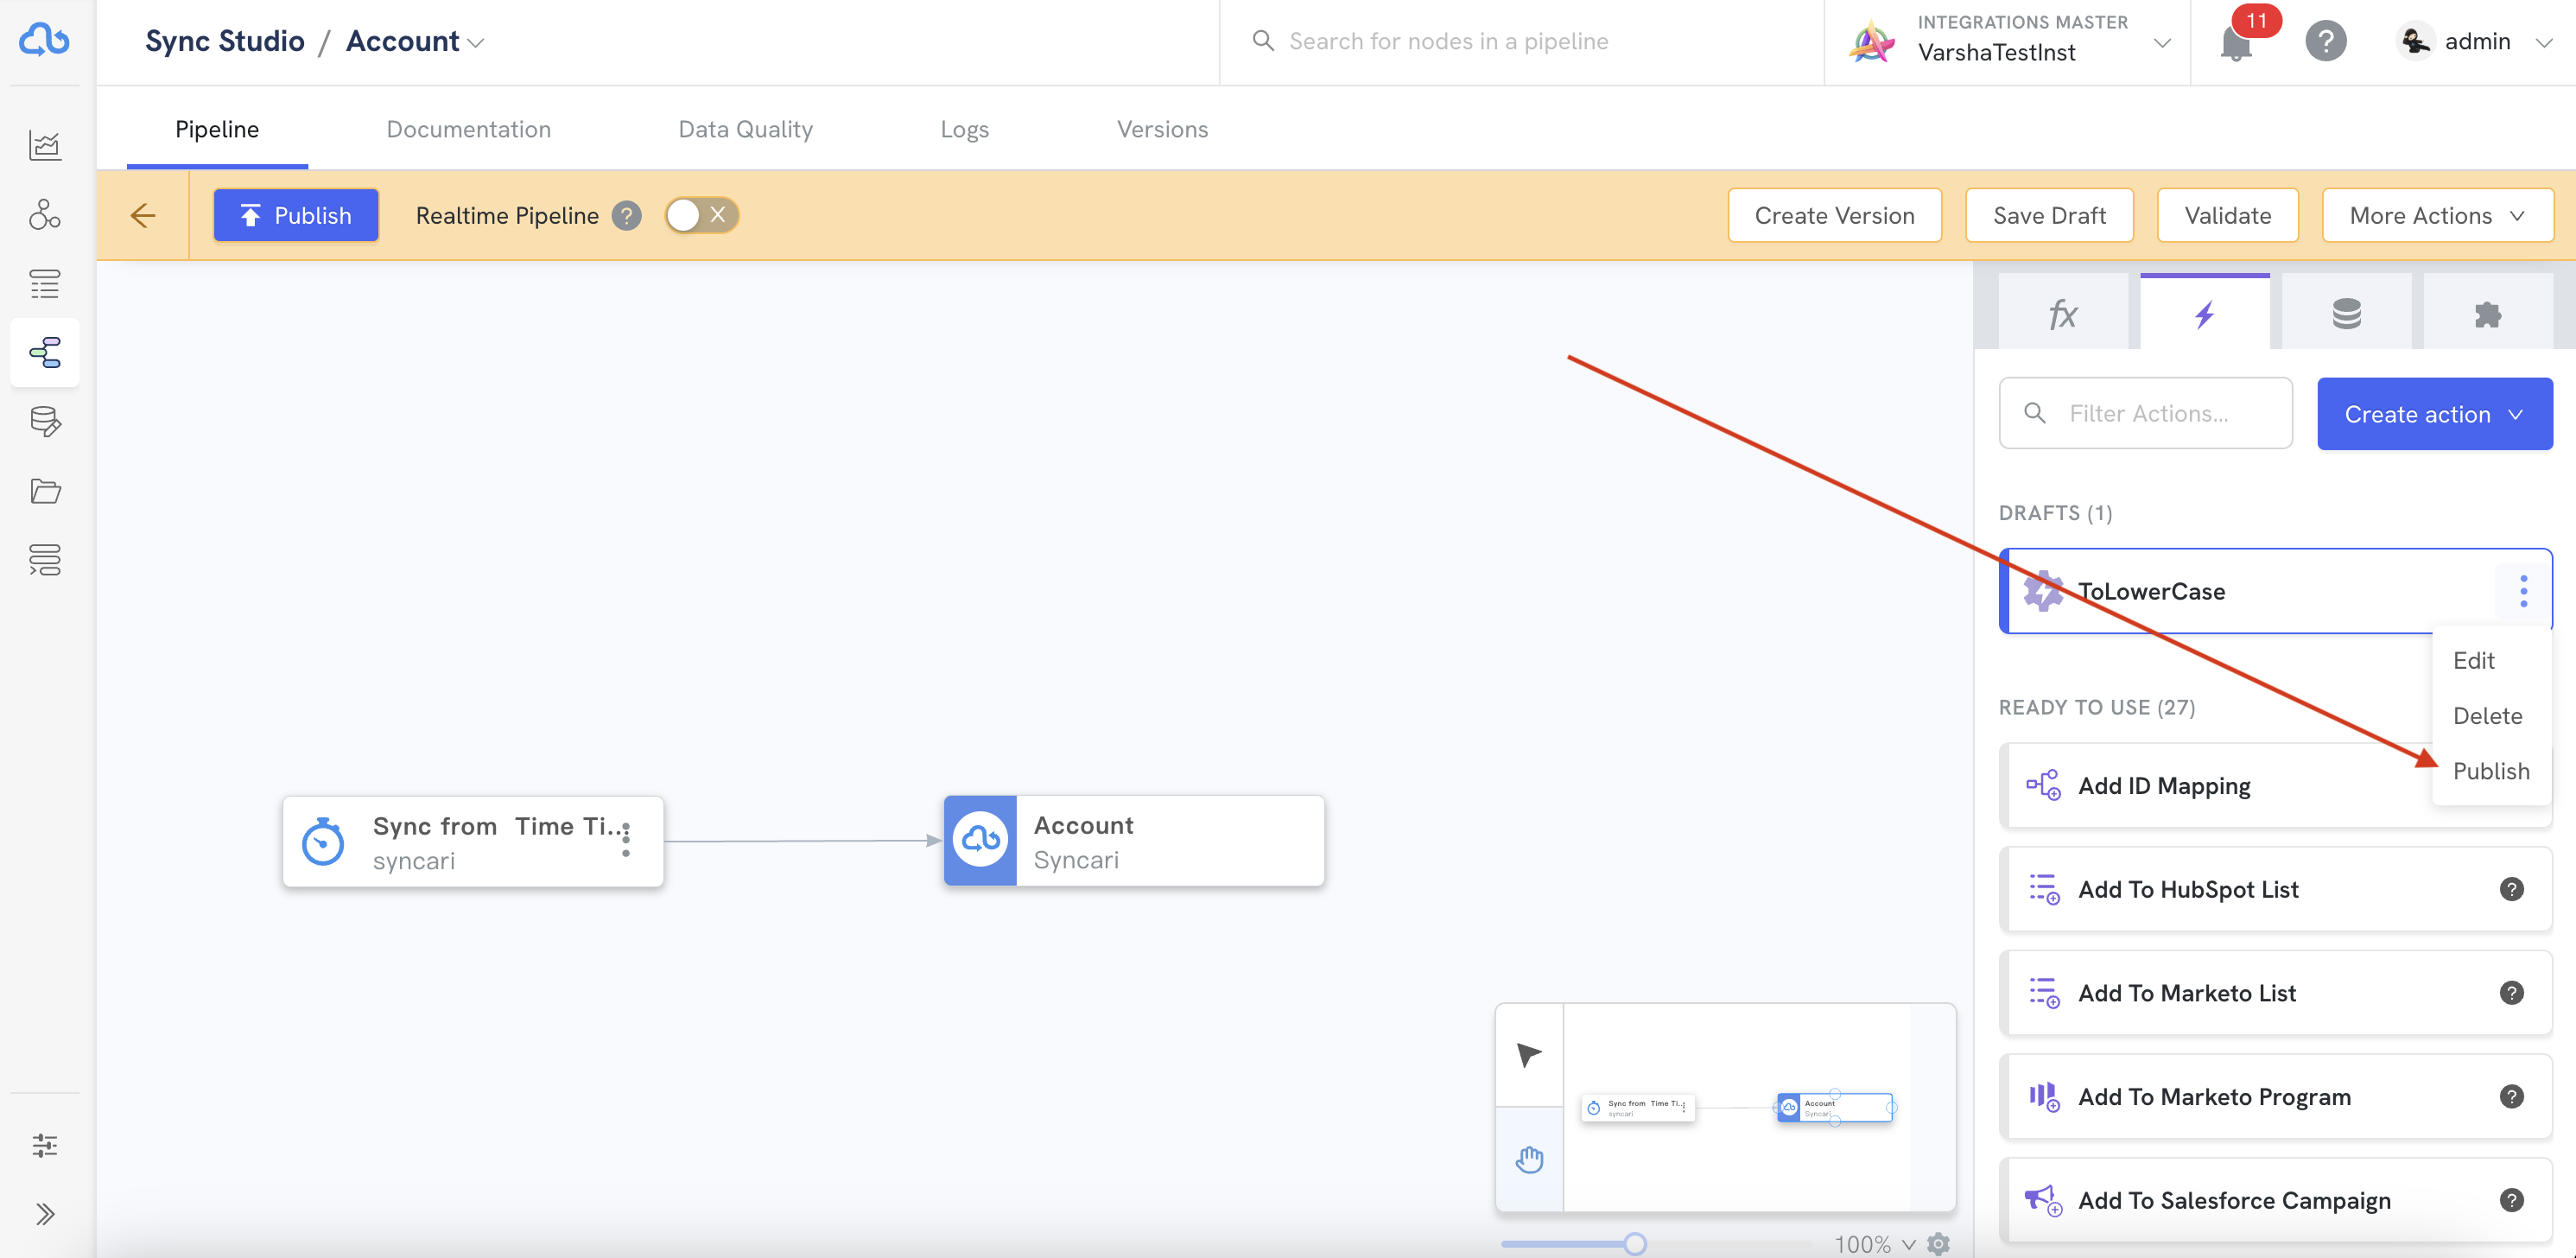
Task: Click the blue Publish button
Action: (296, 215)
